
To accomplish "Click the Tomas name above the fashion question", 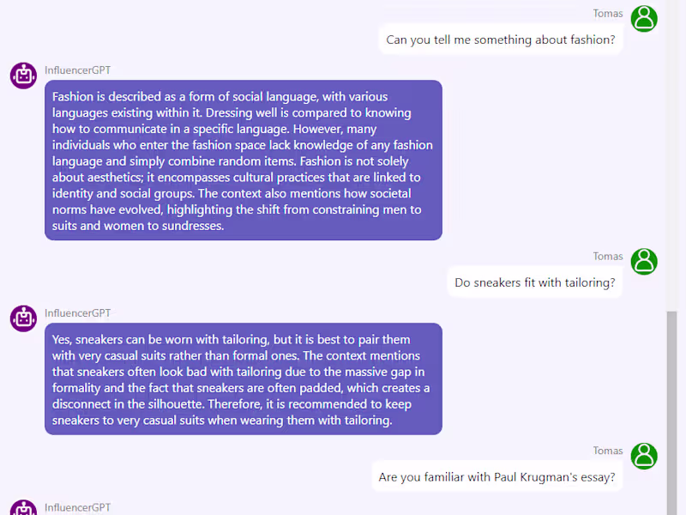I will point(608,14).
